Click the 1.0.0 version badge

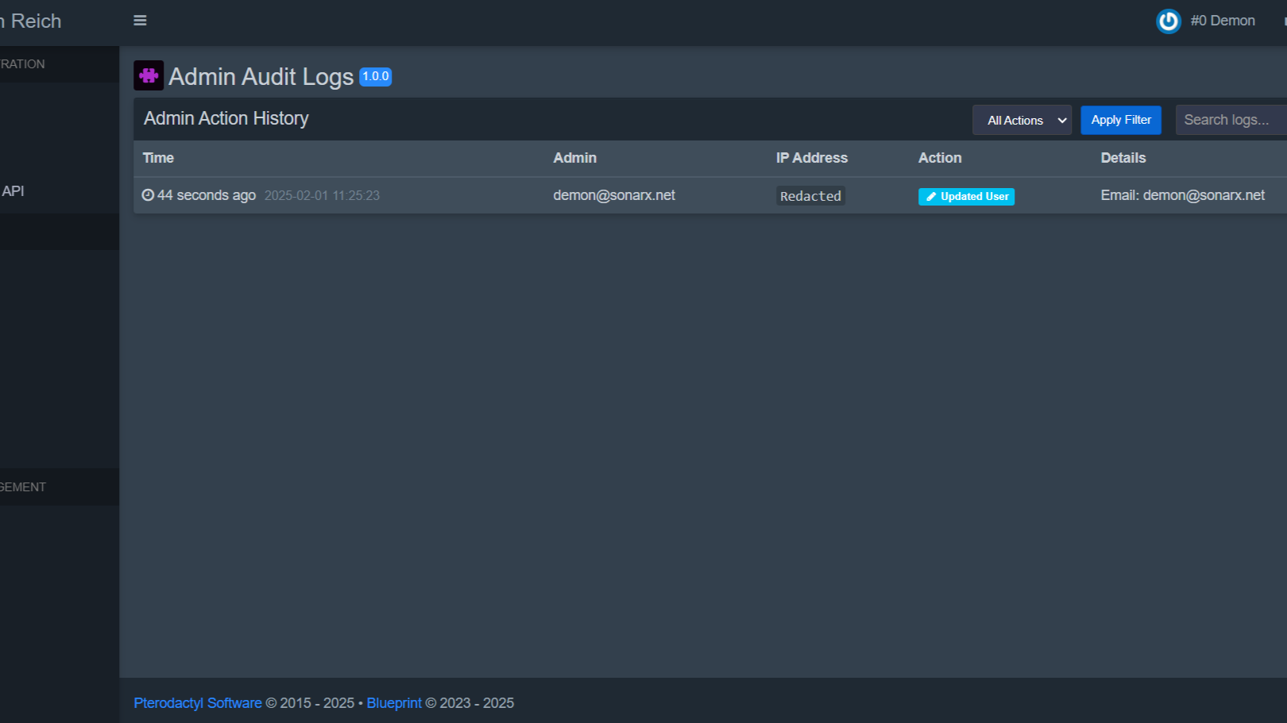pos(375,77)
